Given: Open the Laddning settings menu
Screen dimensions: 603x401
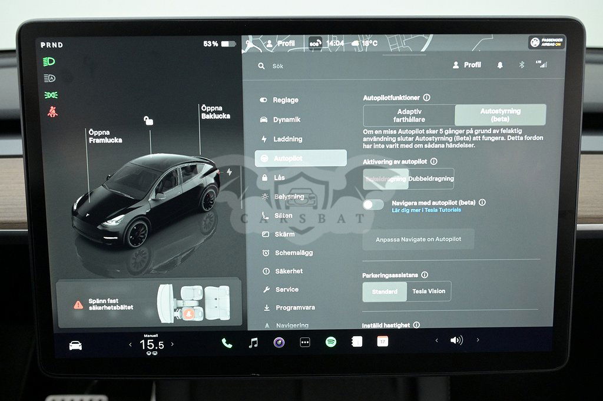Looking at the screenshot, I should point(287,139).
